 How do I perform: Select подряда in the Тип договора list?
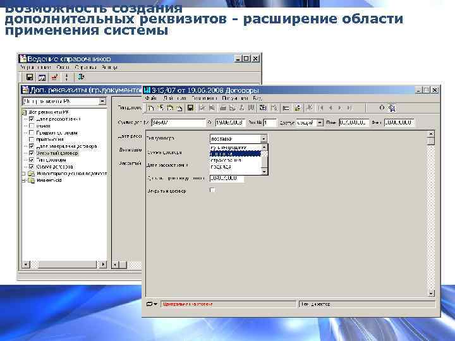point(221,167)
